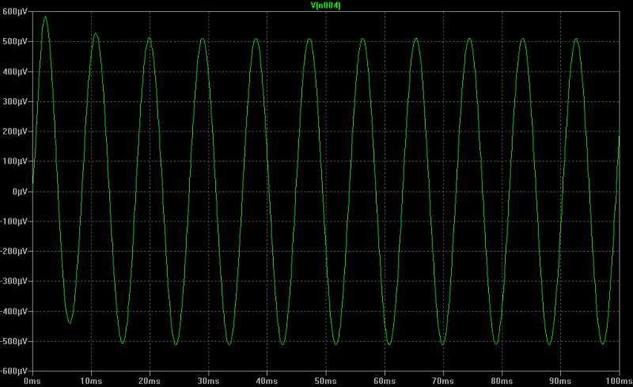Image resolution: width=633 pixels, height=387 pixels.
Task: Click the 10ms time axis label
Action: pyautogui.click(x=91, y=381)
